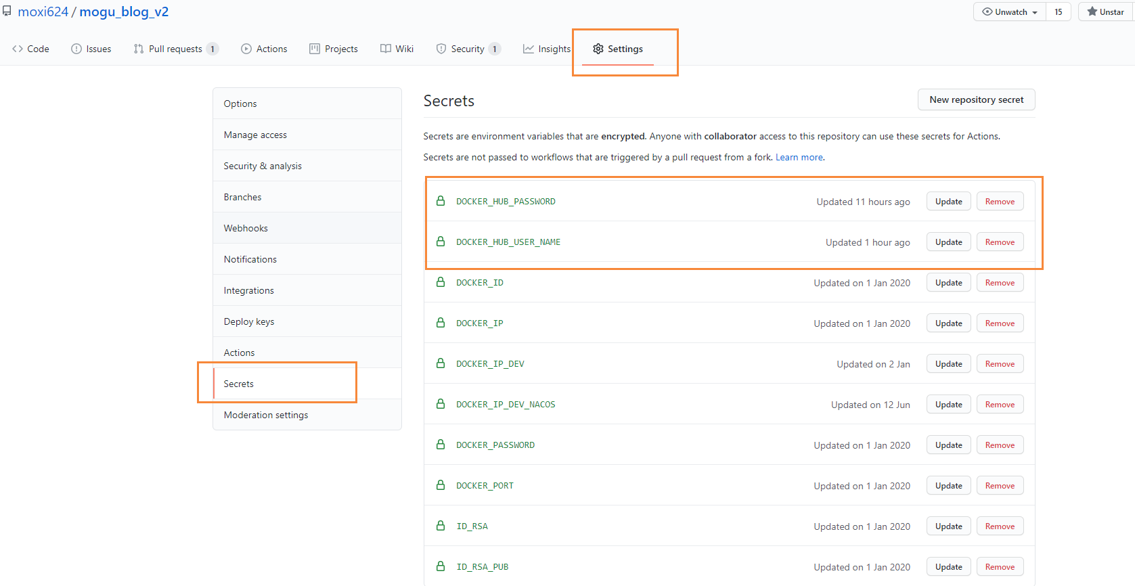Update the DOCKER_IP_DEV_NACOS secret
This screenshot has width=1135, height=586.
(949, 404)
